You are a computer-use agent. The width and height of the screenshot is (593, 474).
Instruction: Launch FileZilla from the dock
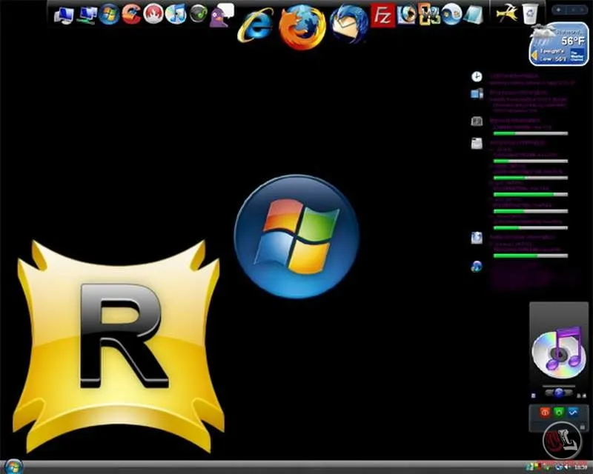[382, 16]
